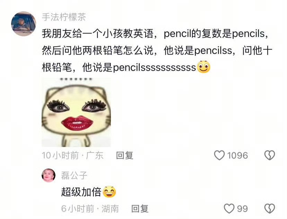
Task: Reply to the 磊公子 comment
Action: coord(140,209)
